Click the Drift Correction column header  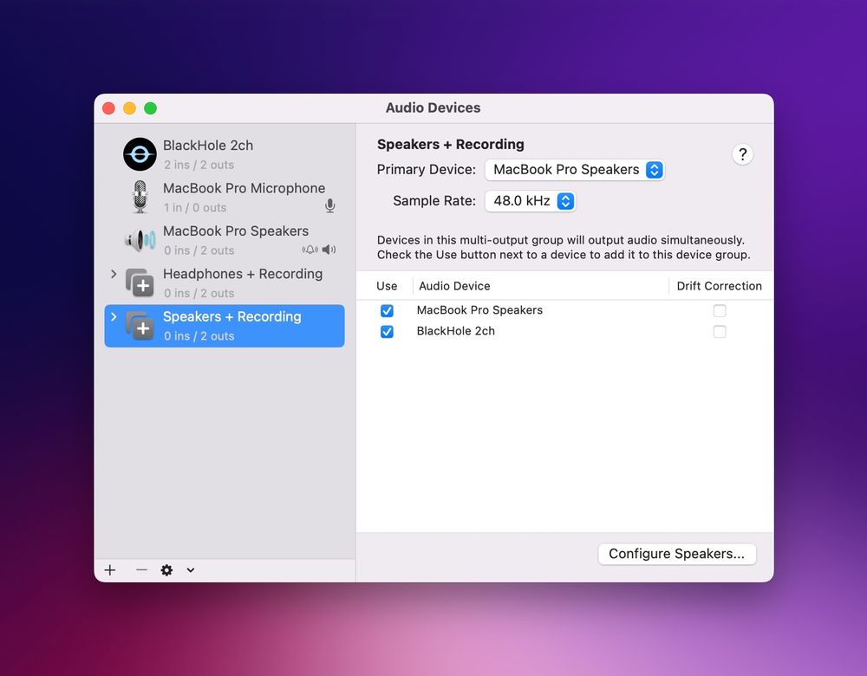(x=719, y=286)
